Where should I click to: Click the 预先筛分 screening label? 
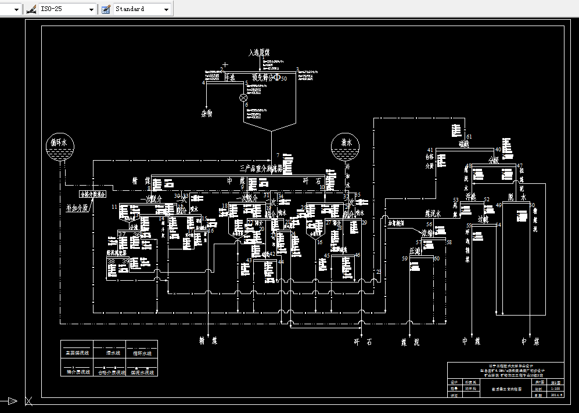[263, 78]
